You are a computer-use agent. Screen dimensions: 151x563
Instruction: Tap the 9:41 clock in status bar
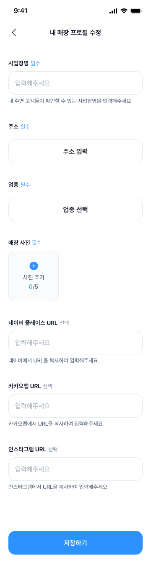point(21,11)
